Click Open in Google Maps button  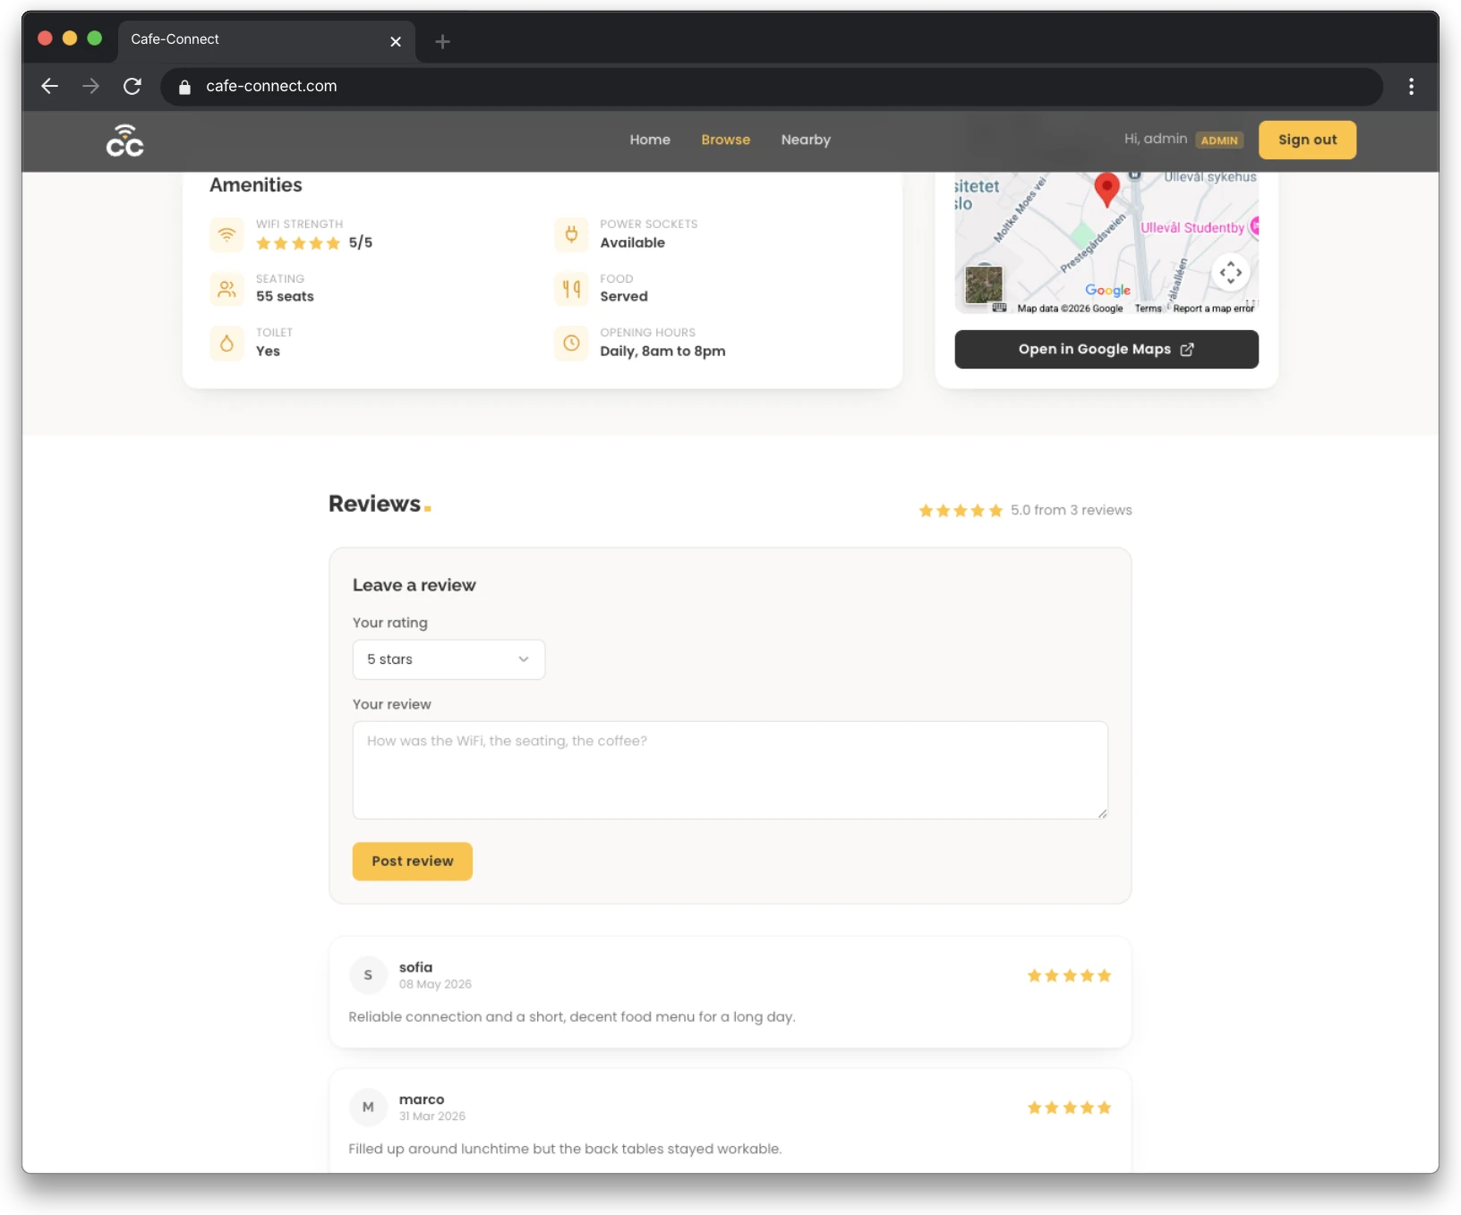point(1106,349)
